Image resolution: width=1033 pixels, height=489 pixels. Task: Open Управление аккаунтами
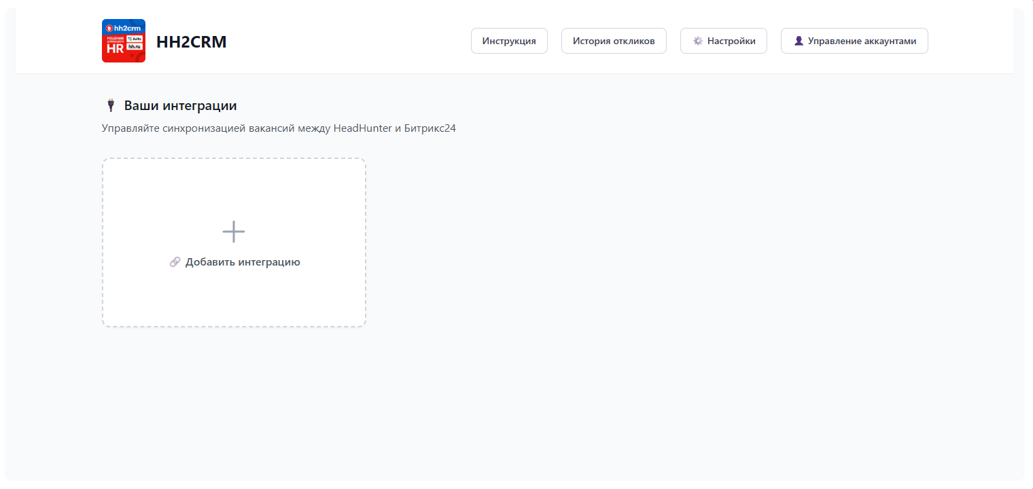pyautogui.click(x=854, y=40)
